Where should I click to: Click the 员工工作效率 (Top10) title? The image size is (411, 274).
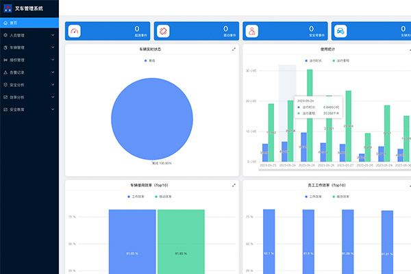click(x=327, y=185)
